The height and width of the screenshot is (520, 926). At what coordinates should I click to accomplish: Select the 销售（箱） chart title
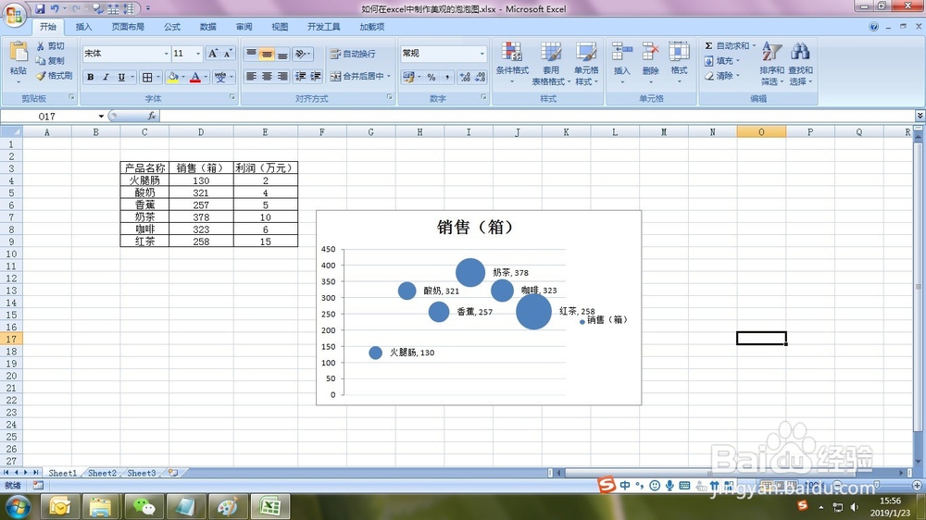(475, 227)
